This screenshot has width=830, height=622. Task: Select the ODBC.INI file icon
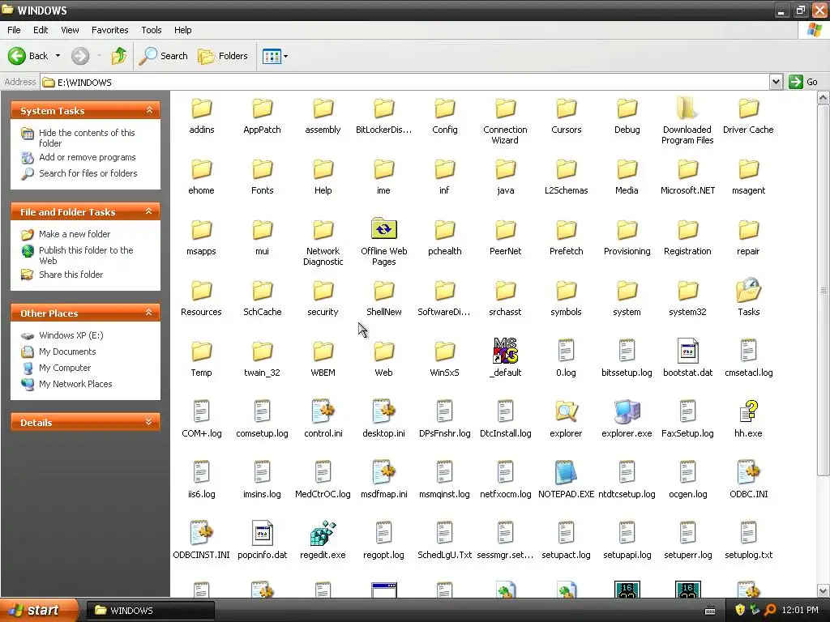(x=748, y=472)
